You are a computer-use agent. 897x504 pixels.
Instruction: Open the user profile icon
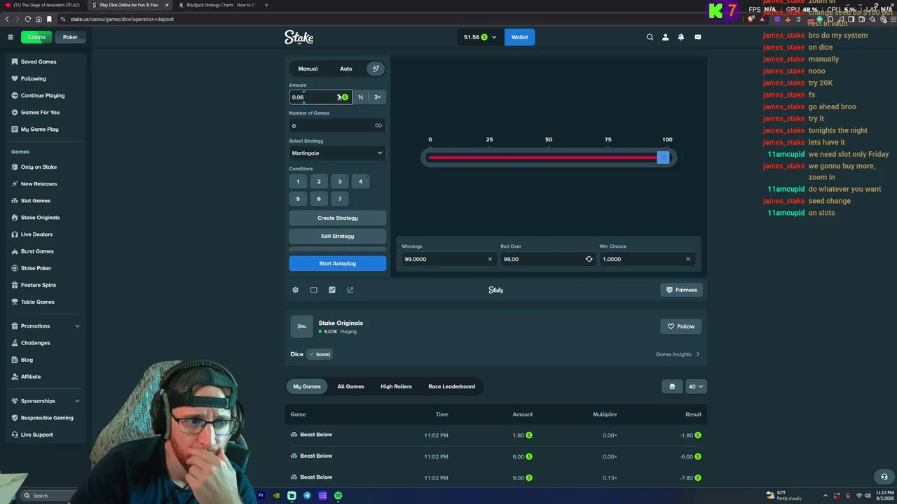coord(666,37)
